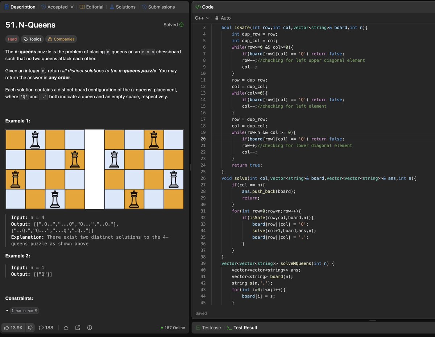Click the Code panel header
Viewport: 435px width, 337px height.
tap(204, 7)
